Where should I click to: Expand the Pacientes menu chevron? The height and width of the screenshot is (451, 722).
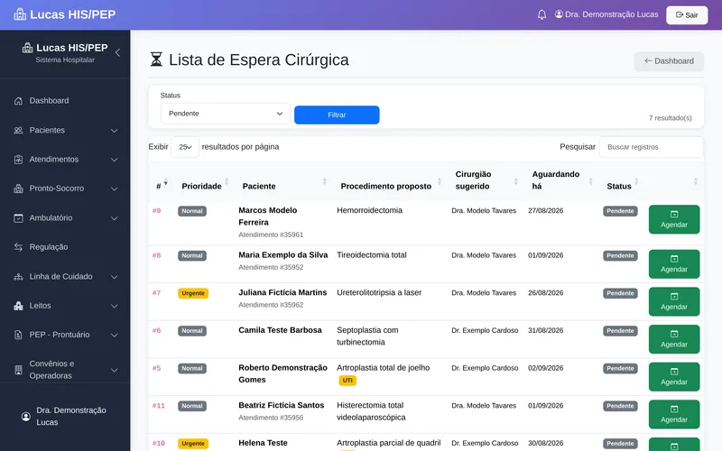tap(115, 131)
